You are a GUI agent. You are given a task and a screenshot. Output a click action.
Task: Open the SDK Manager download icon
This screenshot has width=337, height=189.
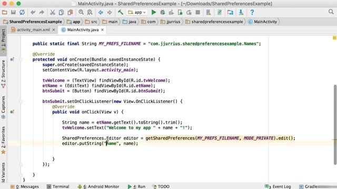pos(241,12)
